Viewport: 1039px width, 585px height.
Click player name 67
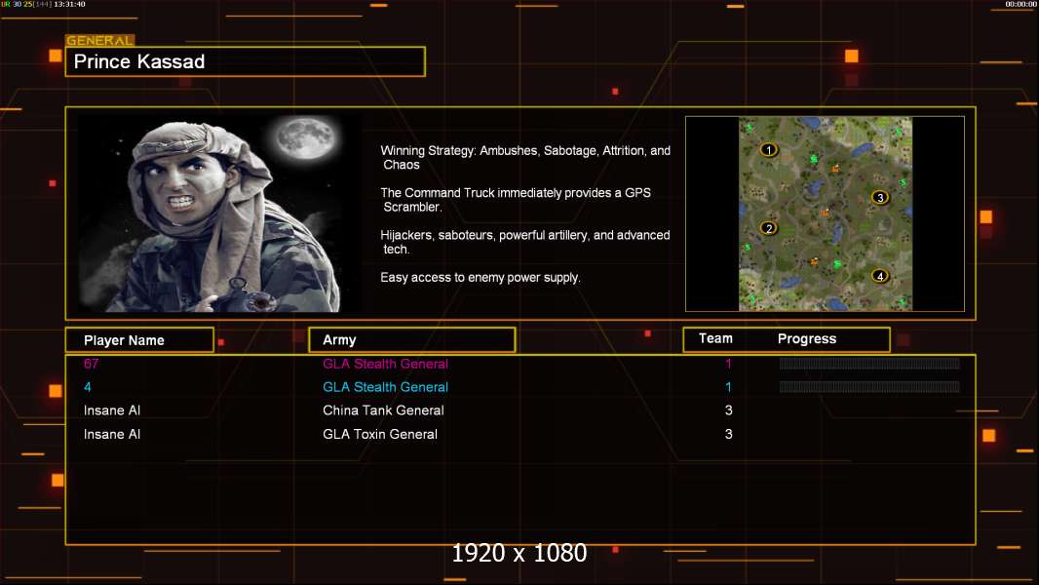tap(91, 364)
